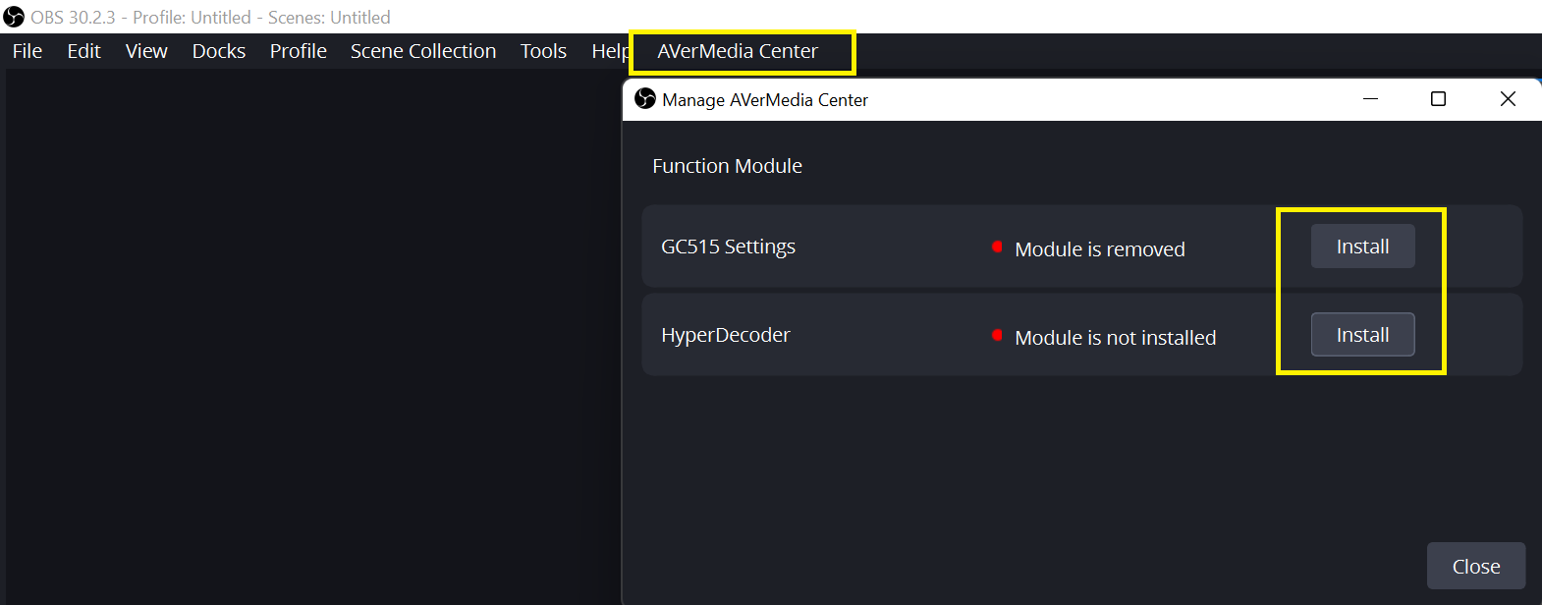Click the red status dot beside GC515 Settings
Viewport: 1542px width, 605px height.
click(997, 247)
